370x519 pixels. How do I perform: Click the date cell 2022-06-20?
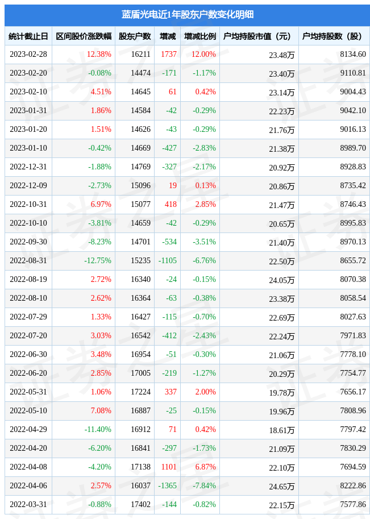pos(28,373)
